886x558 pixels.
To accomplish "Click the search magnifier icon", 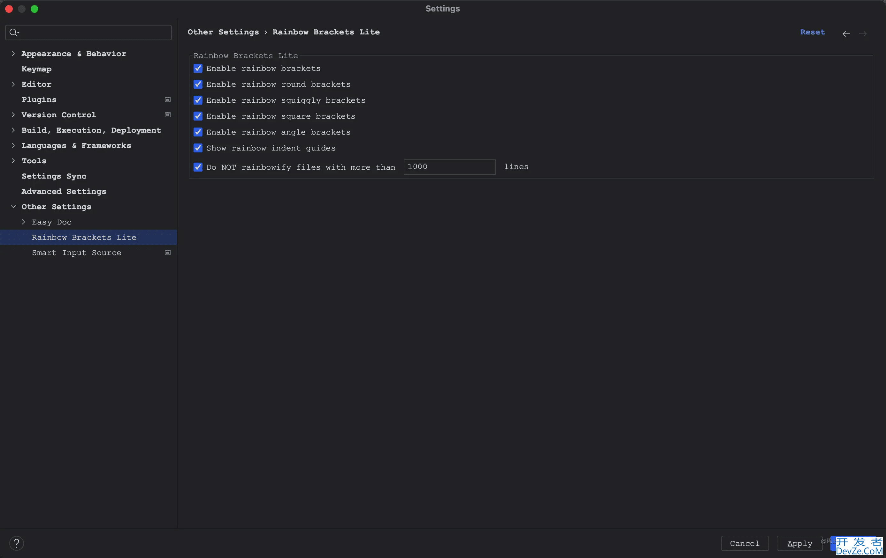I will tap(14, 32).
